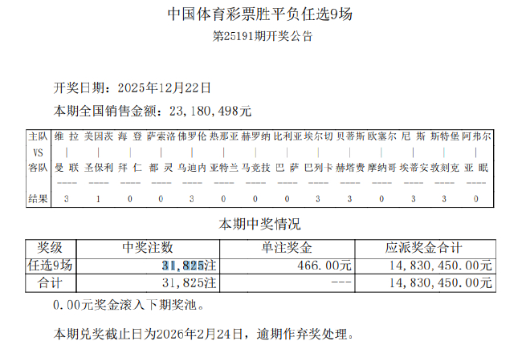This screenshot has width=522, height=345.
Task: Select home team 赫罗纳
Action: point(255,136)
